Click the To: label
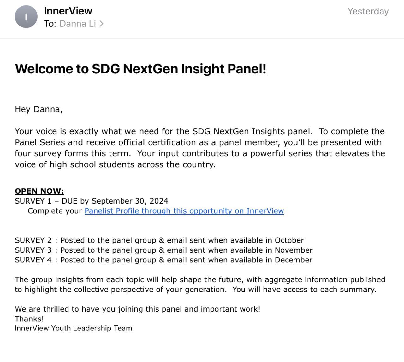Image resolution: width=404 pixels, height=362 pixels. point(50,24)
